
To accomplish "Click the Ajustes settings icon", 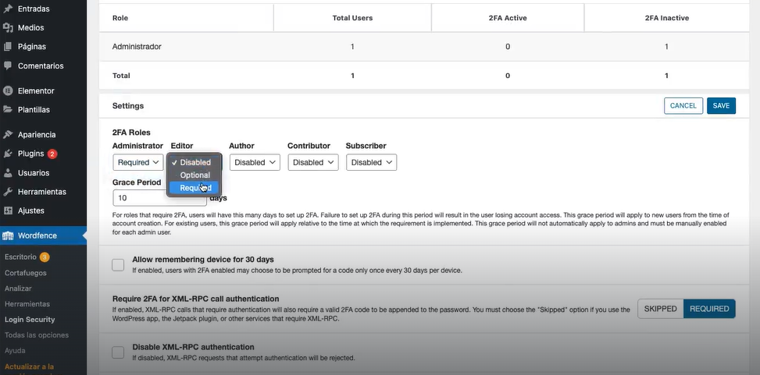I will point(8,210).
